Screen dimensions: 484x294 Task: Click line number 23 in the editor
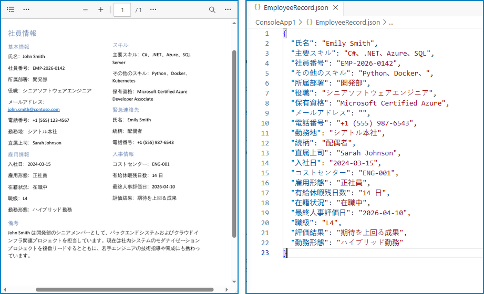click(x=265, y=253)
